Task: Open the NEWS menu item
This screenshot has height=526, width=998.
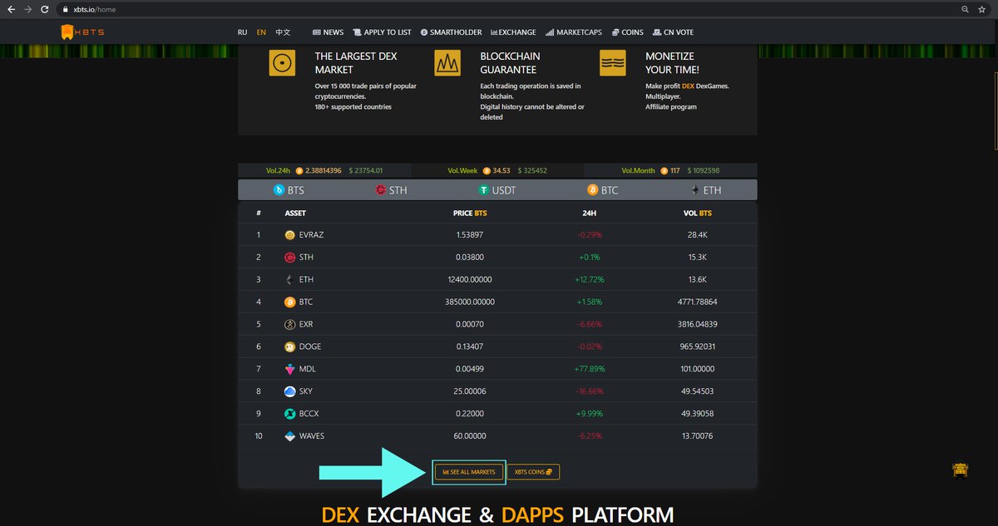Action: click(328, 32)
